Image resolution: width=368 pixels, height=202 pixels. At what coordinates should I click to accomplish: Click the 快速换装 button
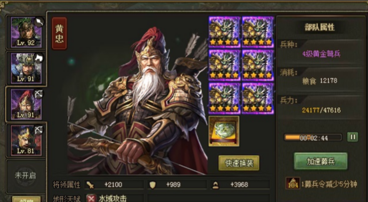pyautogui.click(x=239, y=163)
